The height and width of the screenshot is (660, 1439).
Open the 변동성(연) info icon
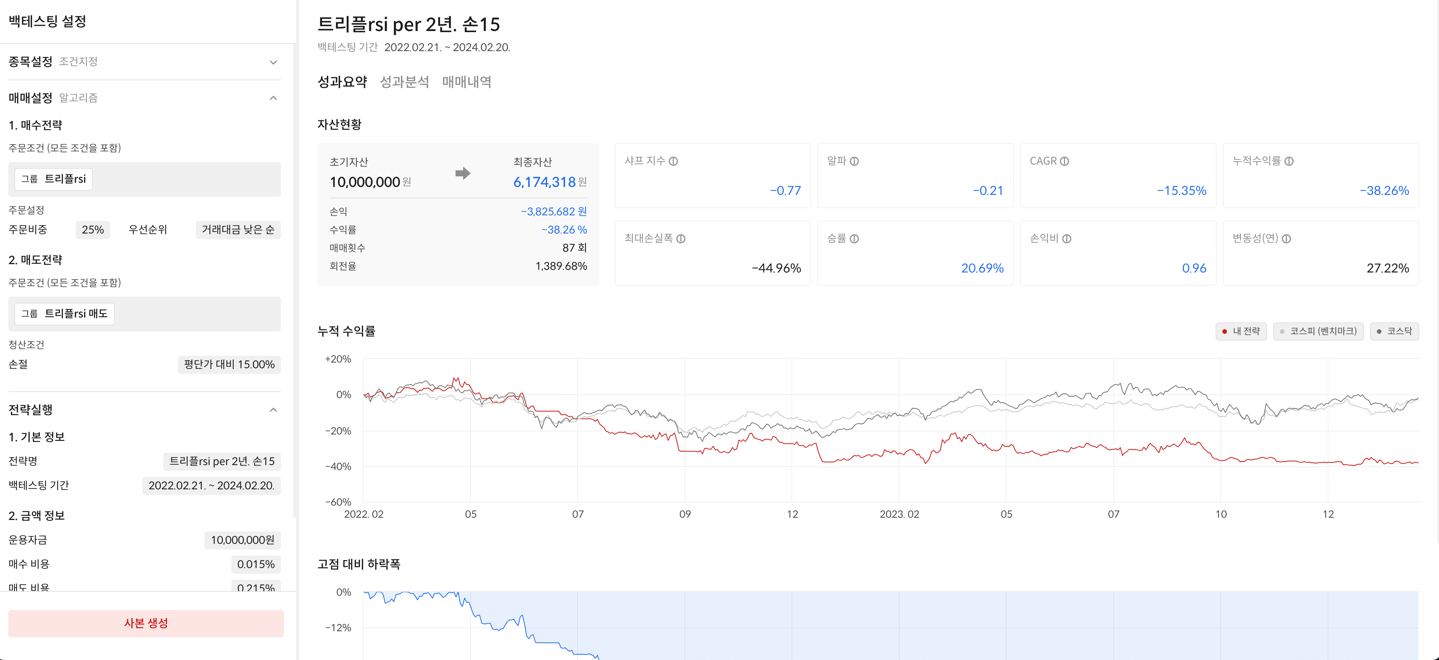tap(1286, 239)
